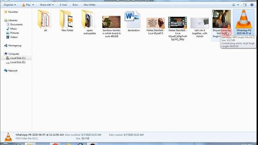Select the WhatsApp Ptt VLC file icon
The image size is (258, 145).
click(243, 19)
